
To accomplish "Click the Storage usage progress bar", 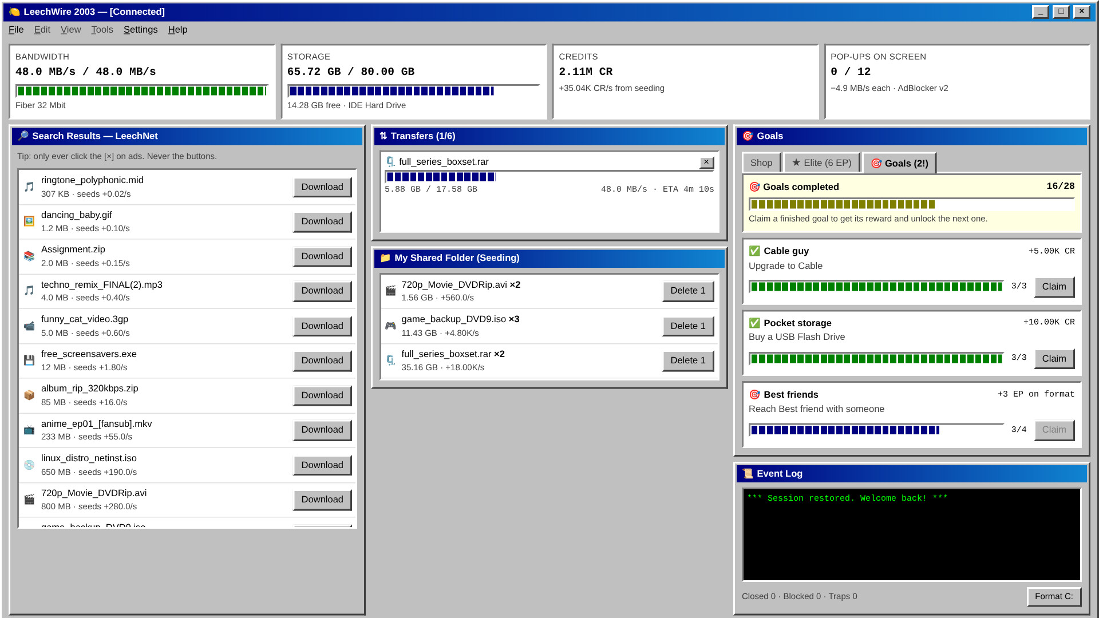I will (413, 91).
